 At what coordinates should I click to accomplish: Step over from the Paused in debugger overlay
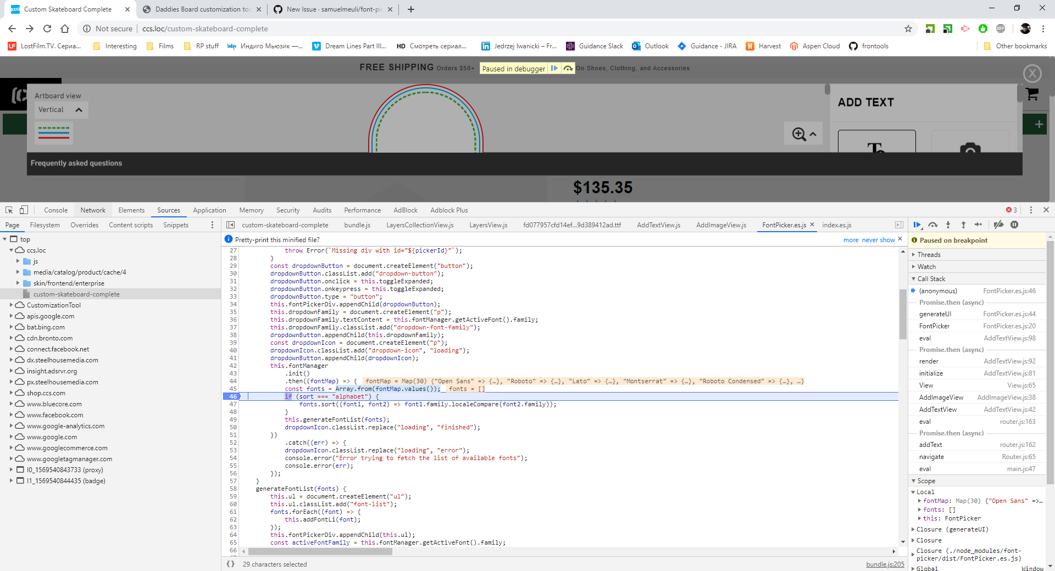568,68
